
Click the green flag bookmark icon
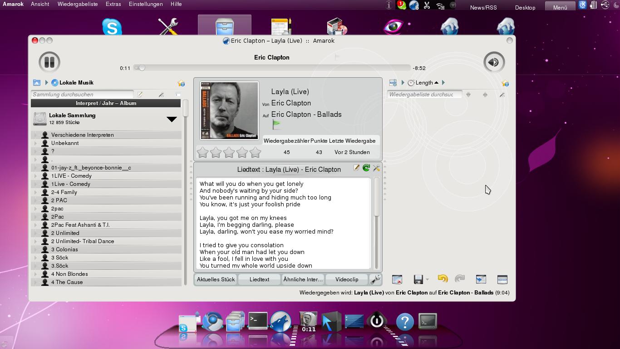coord(276,124)
